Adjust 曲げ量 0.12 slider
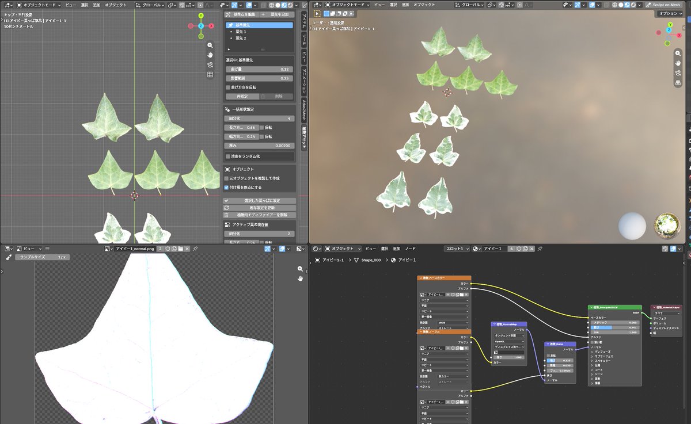 click(259, 69)
